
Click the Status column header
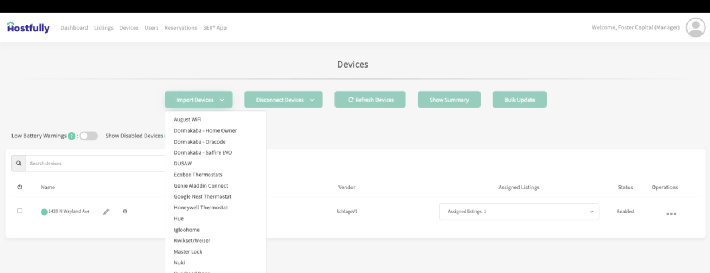tap(625, 188)
